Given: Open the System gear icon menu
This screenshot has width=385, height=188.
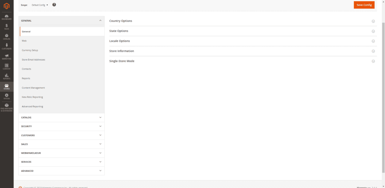Looking at the screenshot, I should [6, 96].
